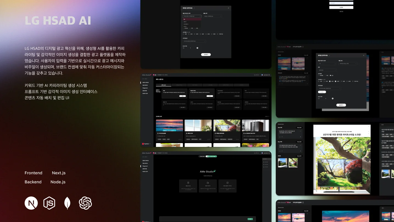This screenshot has width=394, height=222.
Task: Decrease the count with minus in the 시작하기 modal
Action: tap(184, 48)
